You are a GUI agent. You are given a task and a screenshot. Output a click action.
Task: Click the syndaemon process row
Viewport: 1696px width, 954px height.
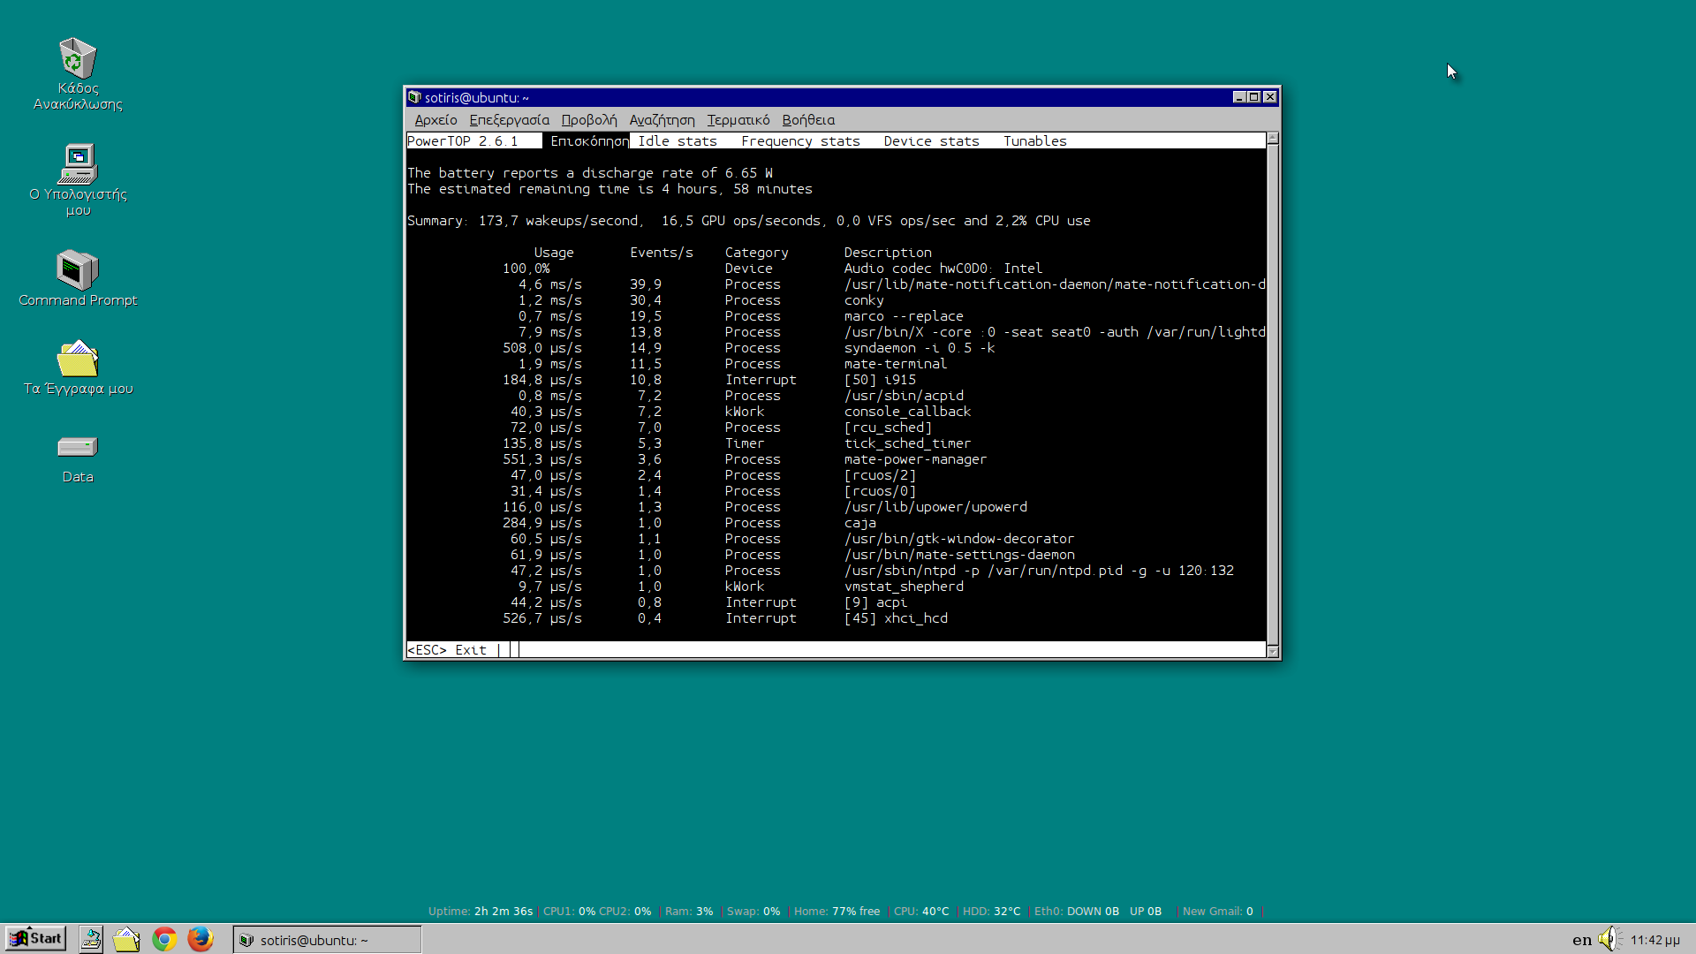click(836, 348)
